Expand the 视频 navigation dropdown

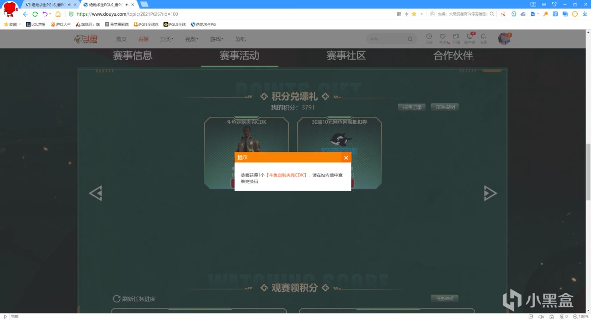[192, 39]
